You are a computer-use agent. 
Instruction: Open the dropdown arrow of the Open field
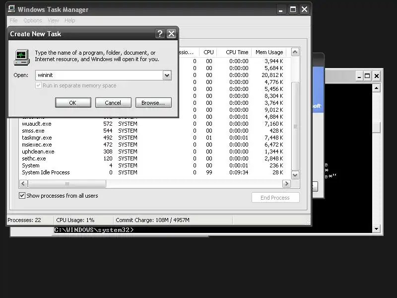[167, 75]
